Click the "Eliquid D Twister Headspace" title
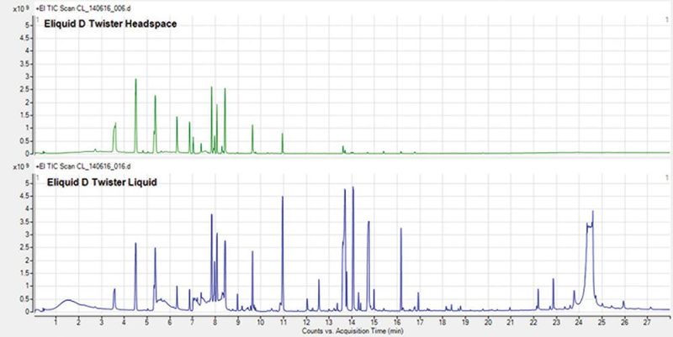Image resolution: width=673 pixels, height=337 pixels. (110, 24)
